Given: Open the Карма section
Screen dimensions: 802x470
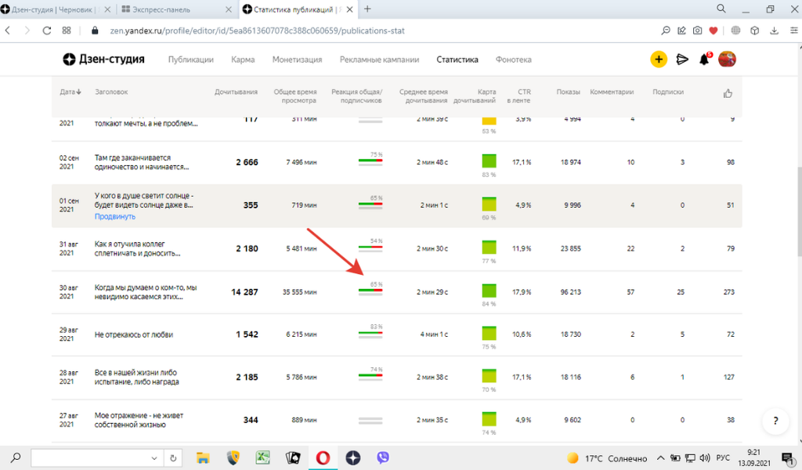Looking at the screenshot, I should pyautogui.click(x=243, y=60).
